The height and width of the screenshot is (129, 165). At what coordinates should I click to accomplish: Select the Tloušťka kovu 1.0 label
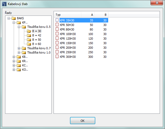[x=39, y=52]
